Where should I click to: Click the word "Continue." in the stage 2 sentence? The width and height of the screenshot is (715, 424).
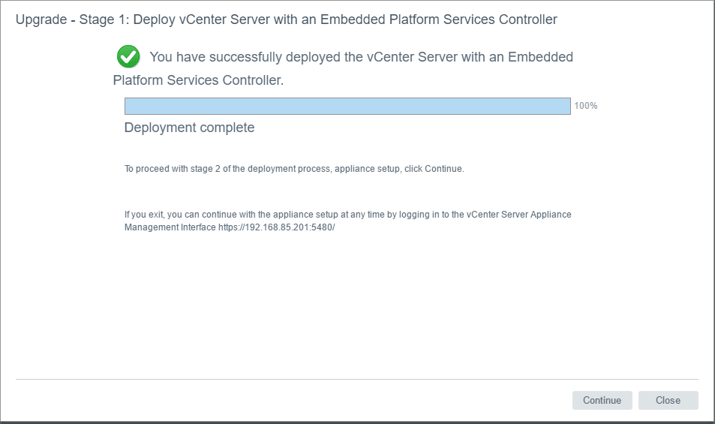click(445, 169)
